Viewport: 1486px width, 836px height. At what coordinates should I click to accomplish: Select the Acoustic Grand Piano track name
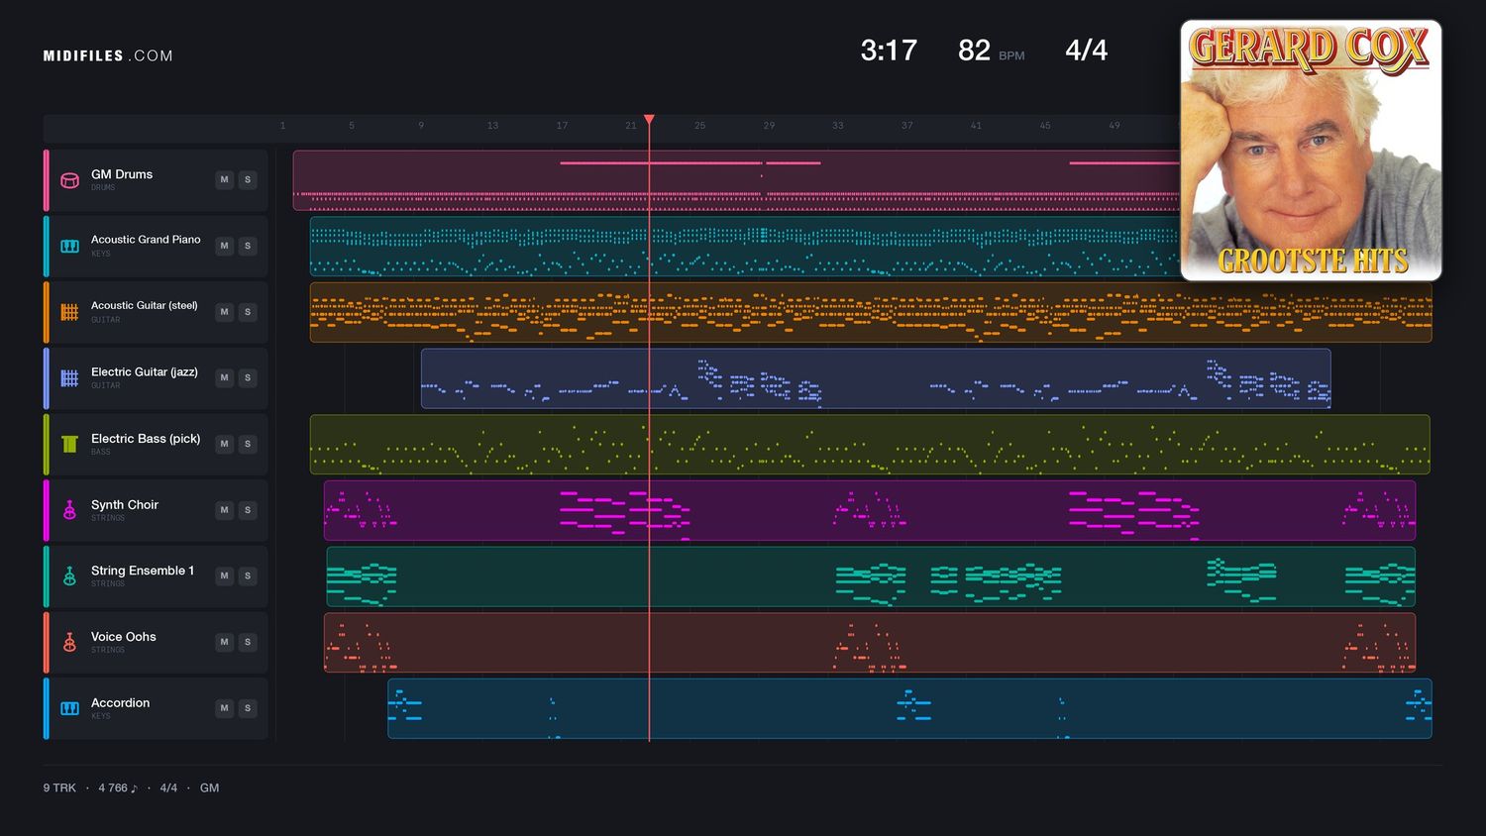[146, 240]
